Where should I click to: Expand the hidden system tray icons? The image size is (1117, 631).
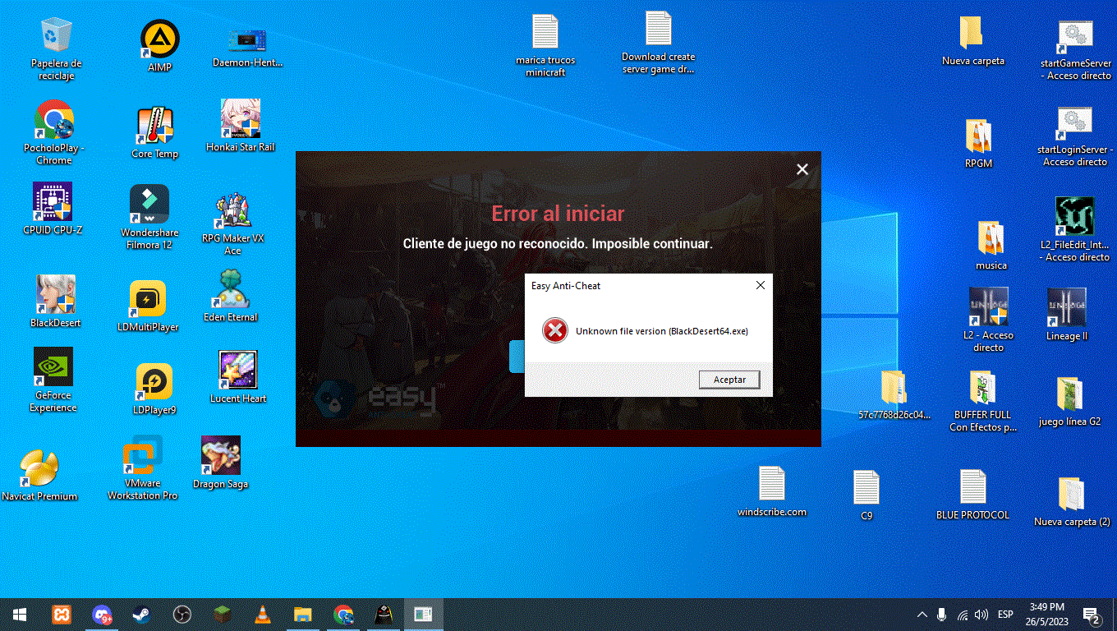click(x=922, y=615)
